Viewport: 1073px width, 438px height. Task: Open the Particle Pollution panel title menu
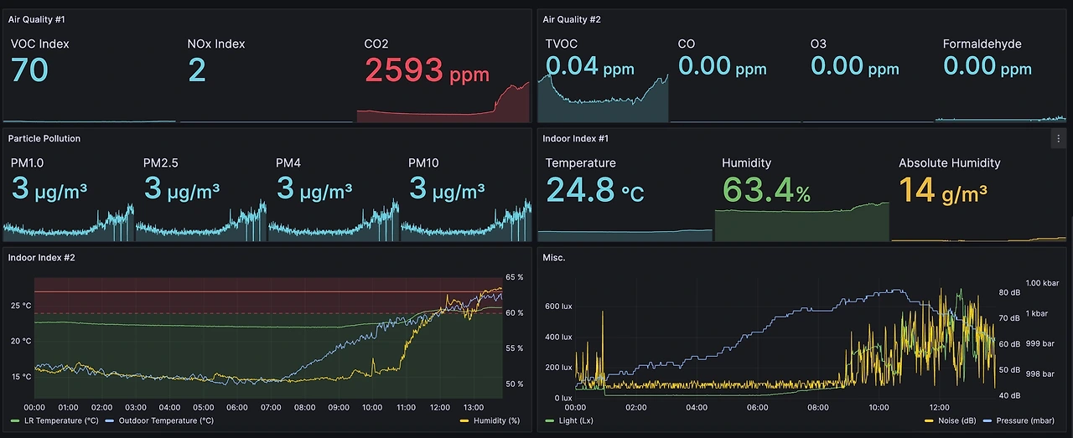pyautogui.click(x=44, y=138)
